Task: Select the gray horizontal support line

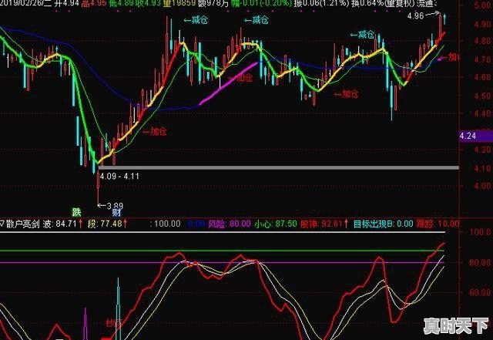Action: coord(279,168)
